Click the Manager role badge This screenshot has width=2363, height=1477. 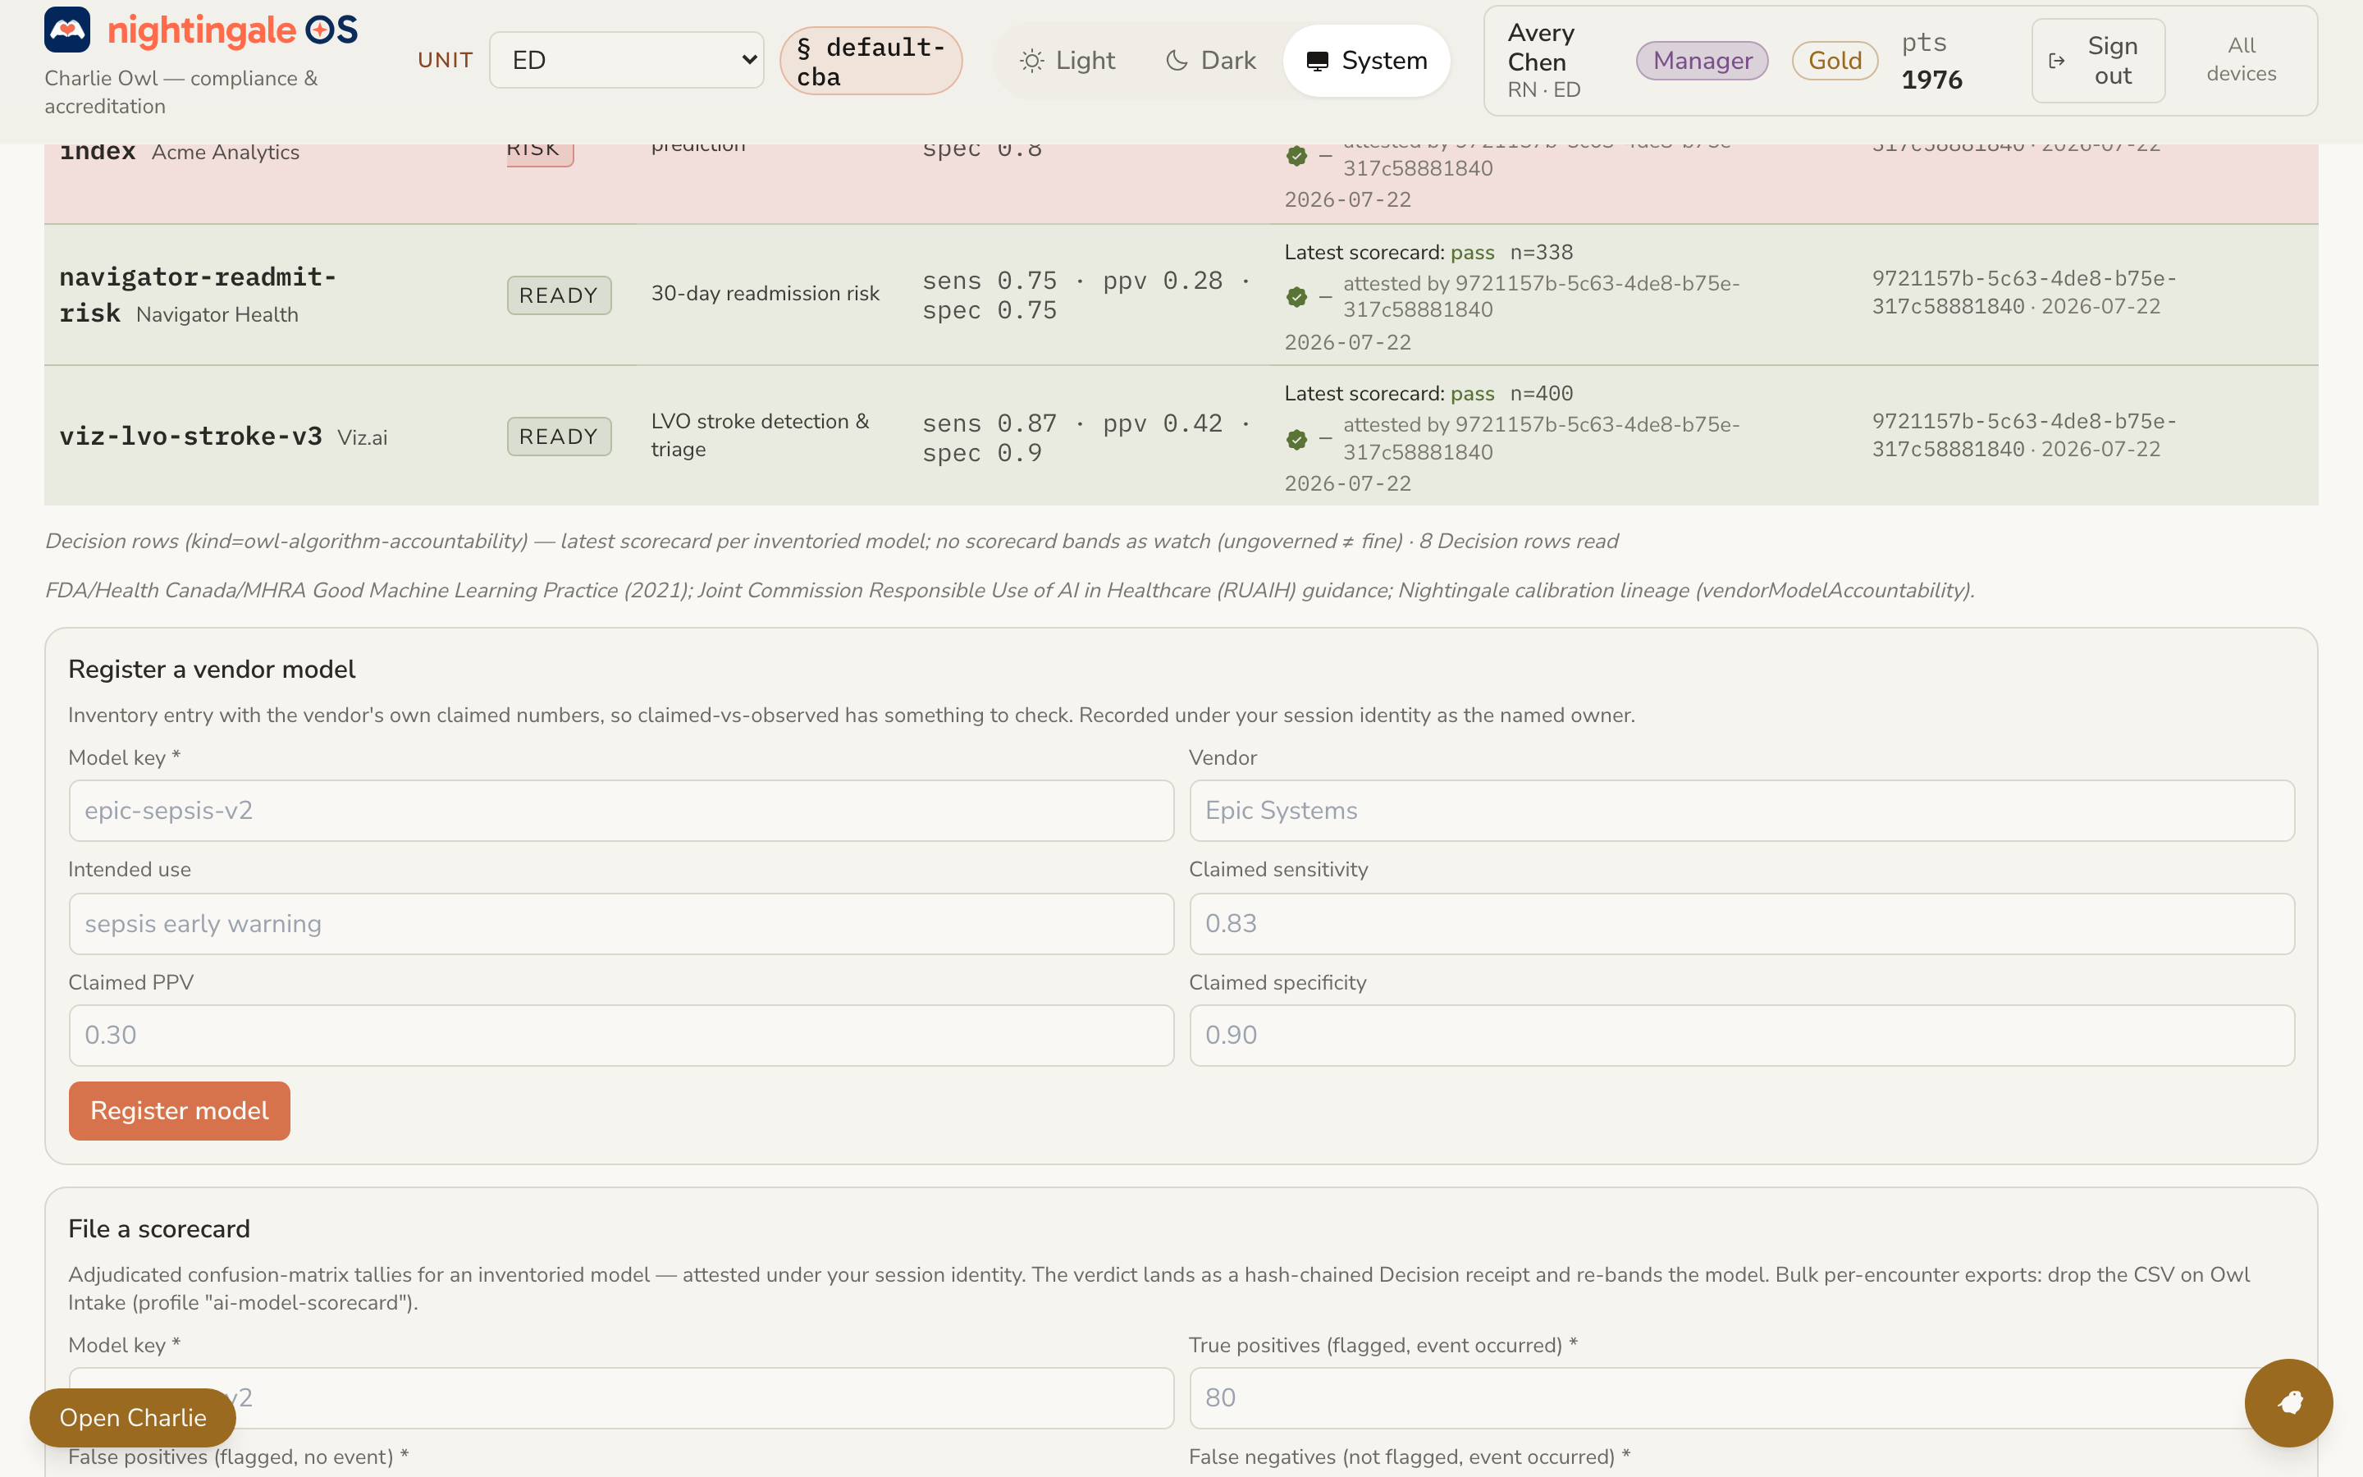tap(1702, 61)
